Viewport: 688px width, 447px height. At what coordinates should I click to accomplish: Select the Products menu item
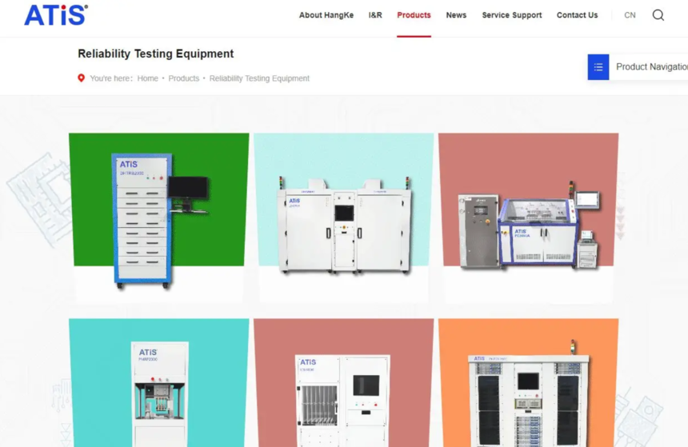[x=414, y=15]
